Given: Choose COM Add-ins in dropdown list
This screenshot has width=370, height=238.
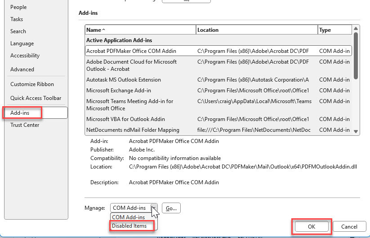Looking at the screenshot, I should point(129,217).
